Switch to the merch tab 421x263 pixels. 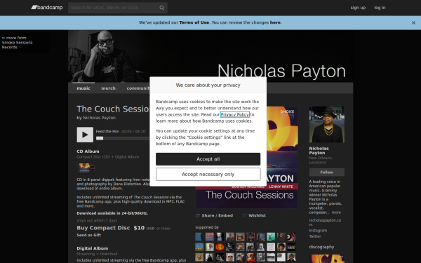(x=108, y=88)
